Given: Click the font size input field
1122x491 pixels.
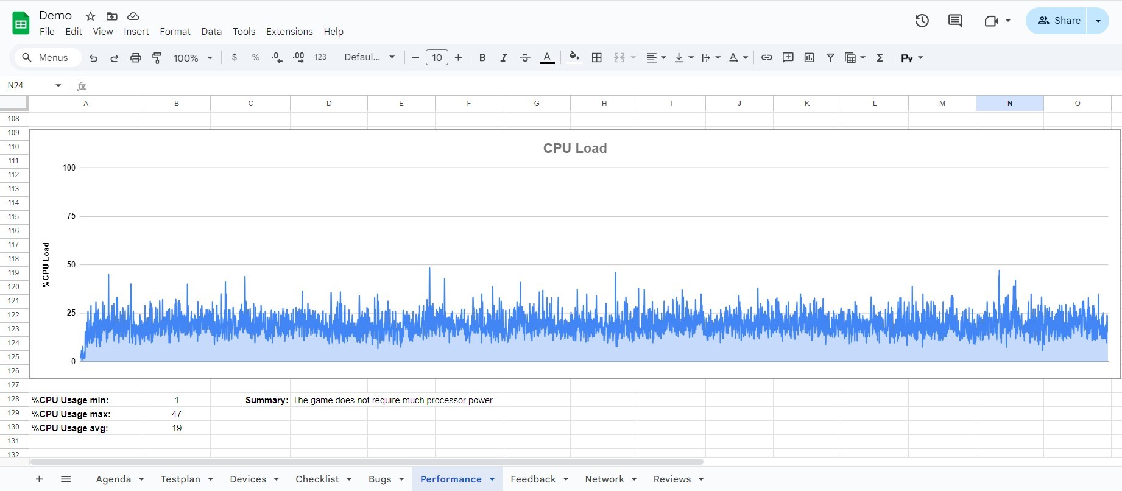Looking at the screenshot, I should tap(437, 58).
